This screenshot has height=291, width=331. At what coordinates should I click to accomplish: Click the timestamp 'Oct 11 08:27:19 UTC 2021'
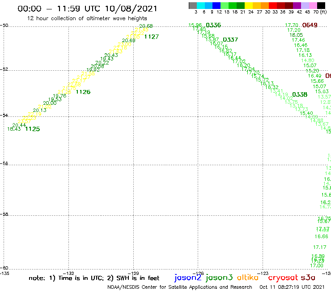292,287
